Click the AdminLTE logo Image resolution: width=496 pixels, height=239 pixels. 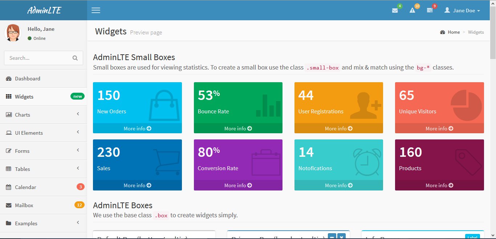point(44,10)
